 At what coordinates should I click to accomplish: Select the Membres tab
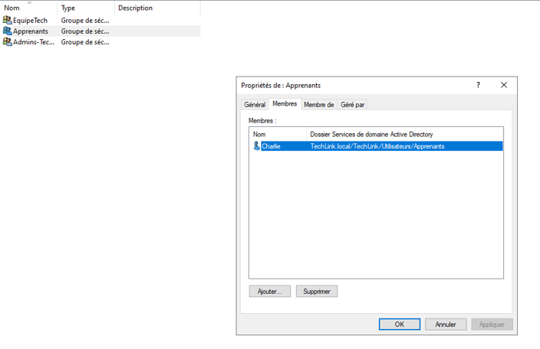pos(285,104)
